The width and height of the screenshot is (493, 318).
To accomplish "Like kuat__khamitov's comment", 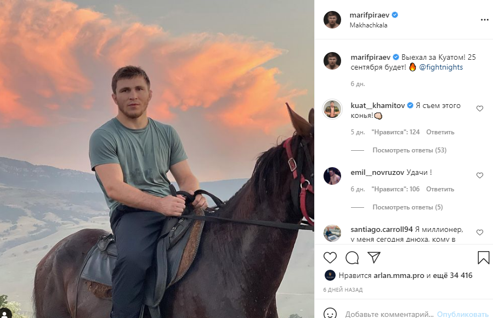I will click(x=480, y=109).
